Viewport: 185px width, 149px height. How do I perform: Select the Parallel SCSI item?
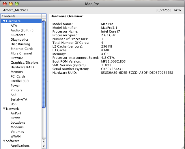point(20,81)
